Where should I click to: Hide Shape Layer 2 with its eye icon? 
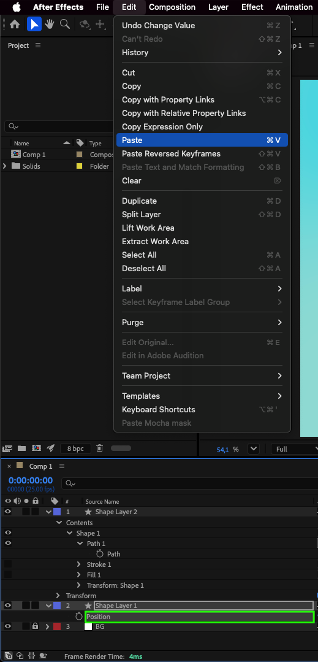7,512
